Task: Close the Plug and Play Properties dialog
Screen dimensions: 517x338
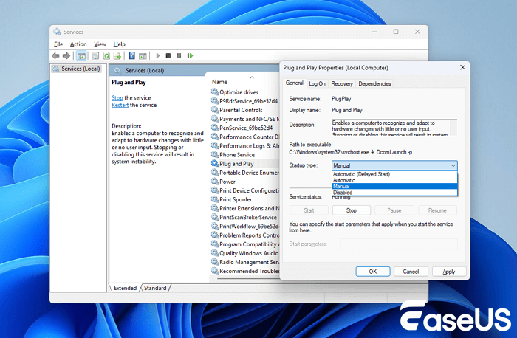Action: pyautogui.click(x=462, y=67)
